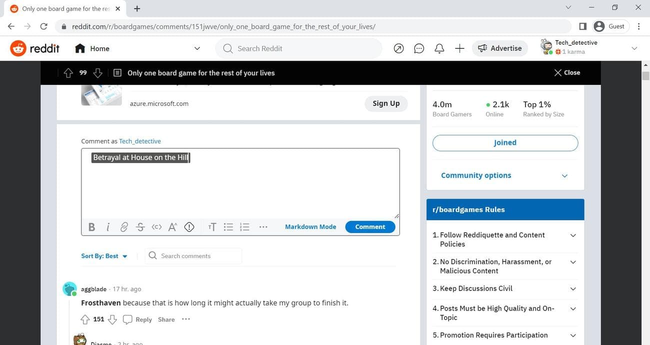Image resolution: width=650 pixels, height=345 pixels.
Task: Click the Bold formatting icon
Action: tap(91, 227)
